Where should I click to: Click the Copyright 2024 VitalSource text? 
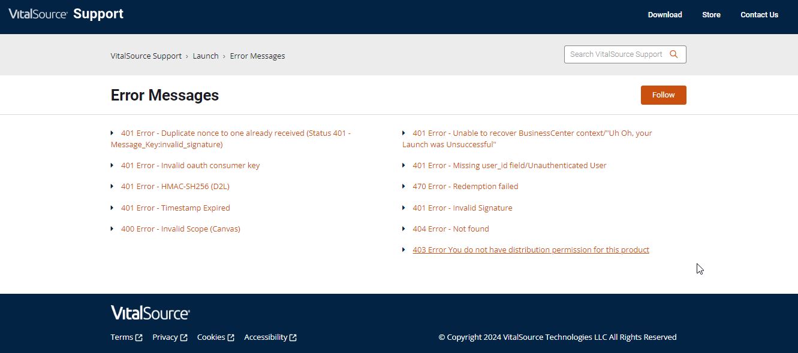tap(558, 337)
